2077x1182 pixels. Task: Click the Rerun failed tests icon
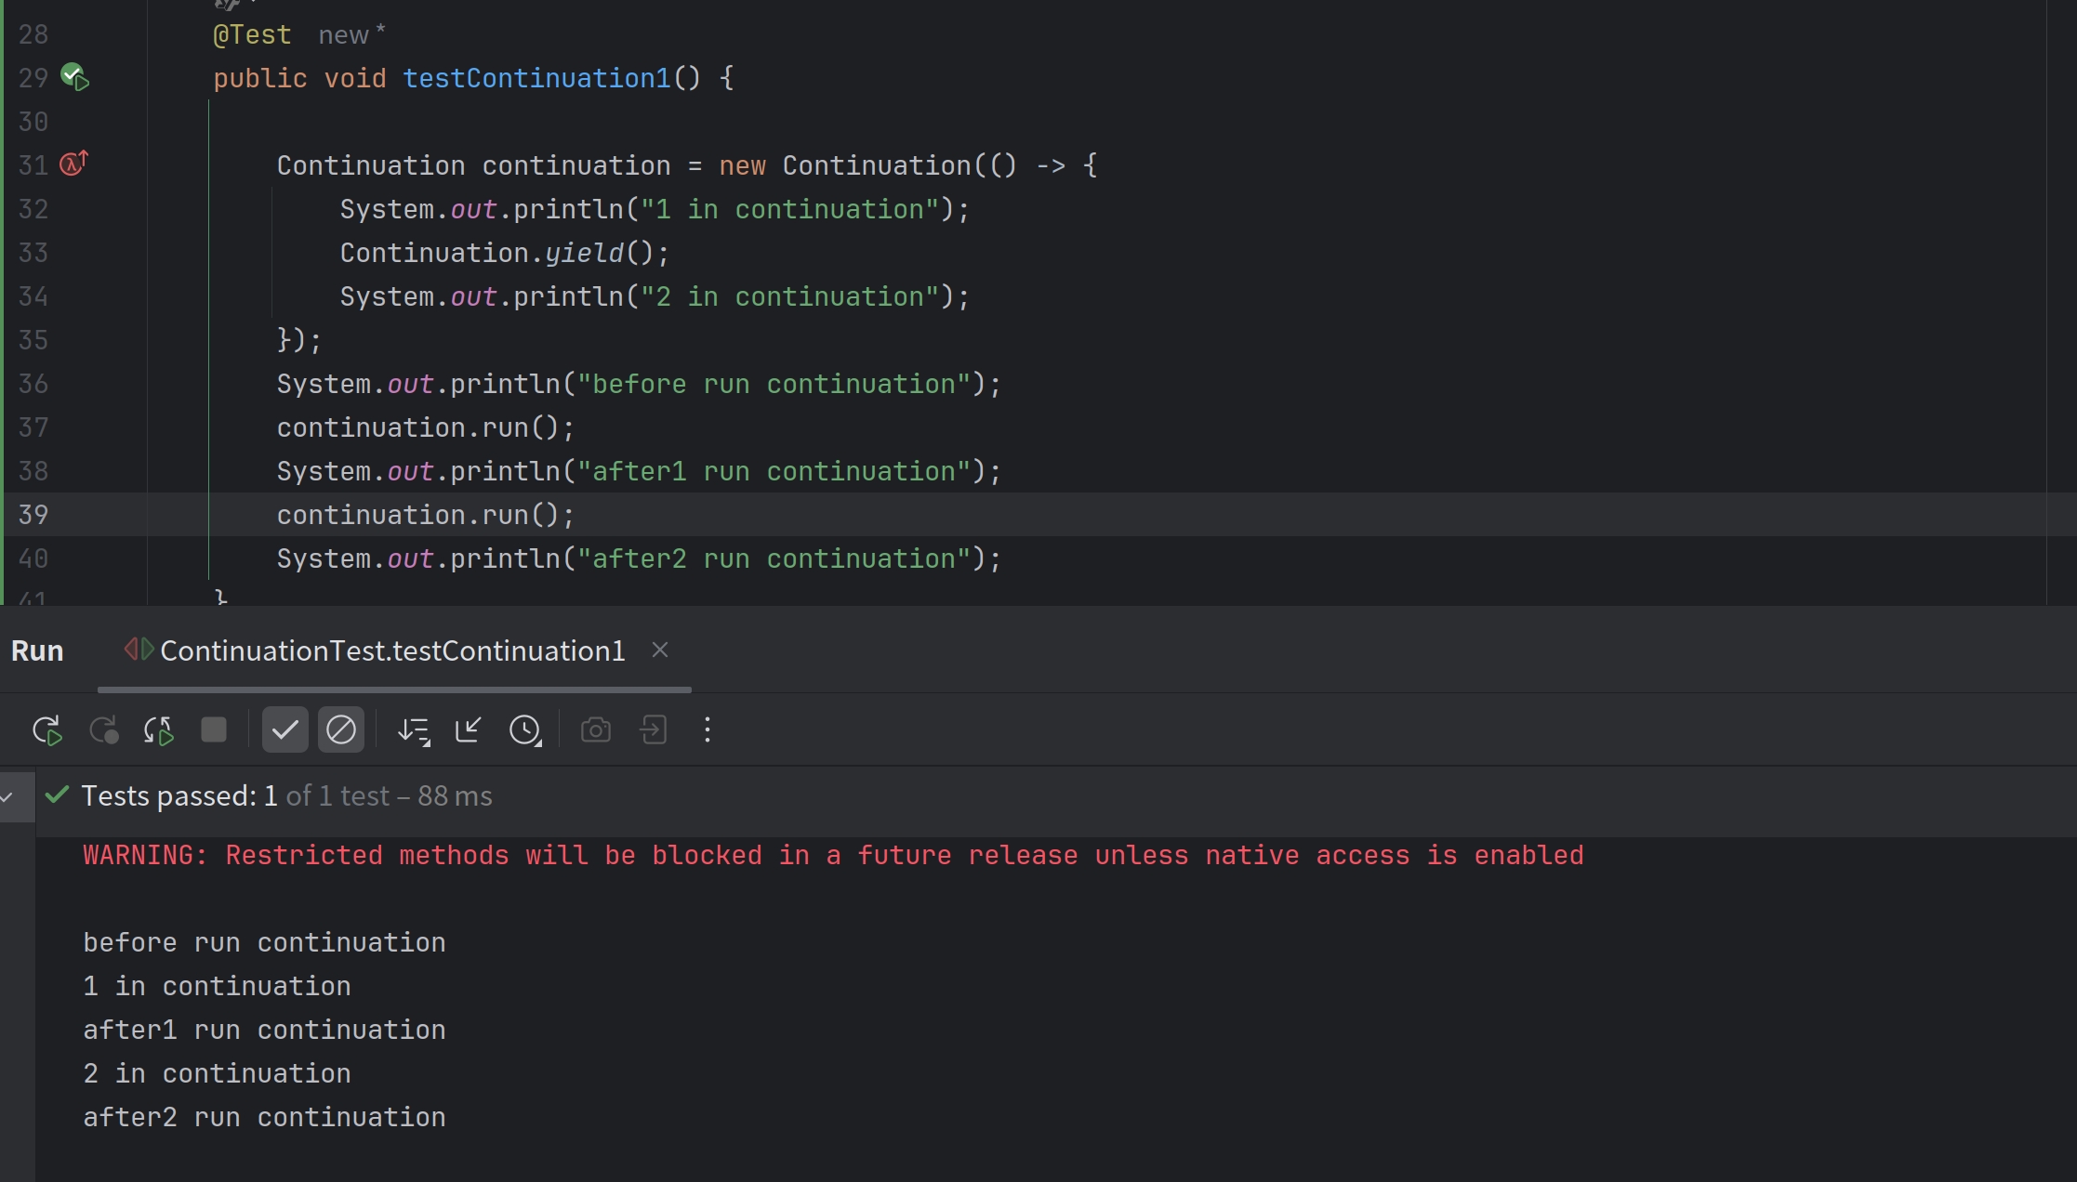pyautogui.click(x=103, y=730)
